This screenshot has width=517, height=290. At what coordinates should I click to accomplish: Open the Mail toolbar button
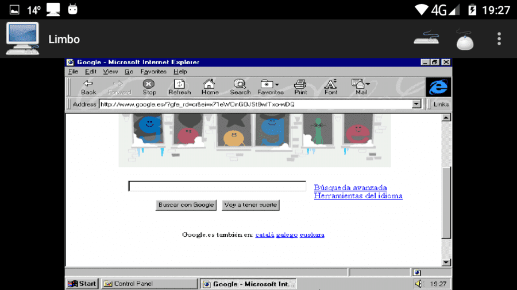tap(361, 87)
